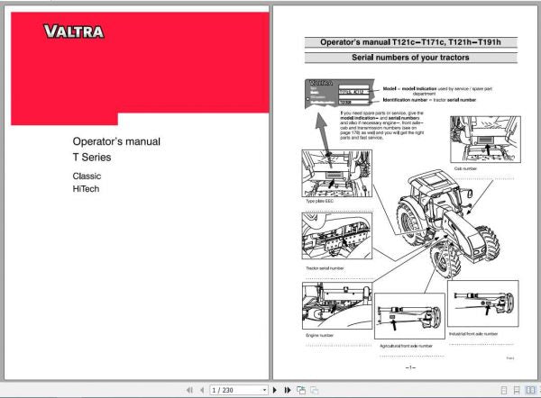
Task: Click the 'Type plate EEC' caption
Action: pos(319,201)
